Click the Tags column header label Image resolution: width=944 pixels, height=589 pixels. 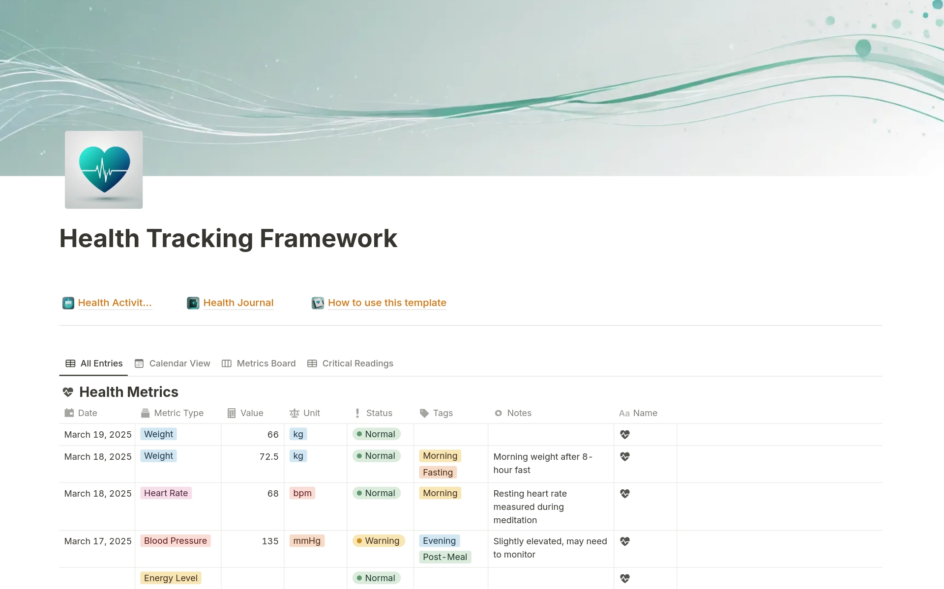coord(443,413)
